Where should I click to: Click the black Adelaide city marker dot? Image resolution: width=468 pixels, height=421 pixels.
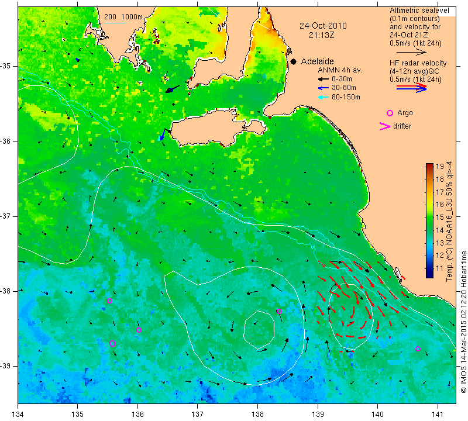tap(294, 61)
